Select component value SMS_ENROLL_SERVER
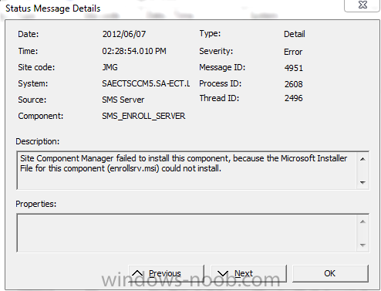This screenshot has width=381, height=291. click(143, 116)
